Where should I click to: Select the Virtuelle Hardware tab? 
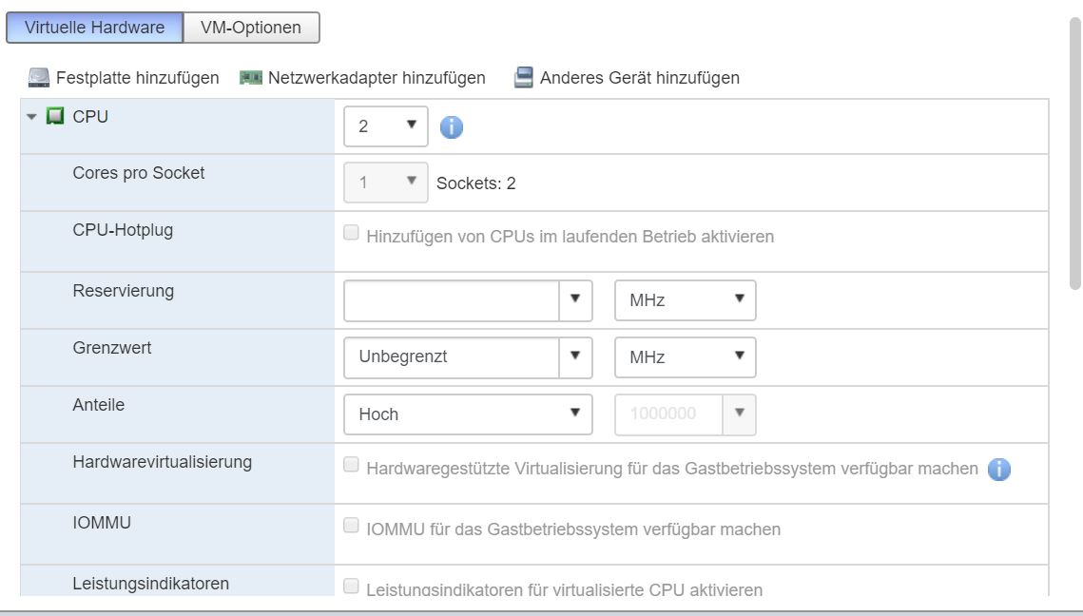click(94, 28)
